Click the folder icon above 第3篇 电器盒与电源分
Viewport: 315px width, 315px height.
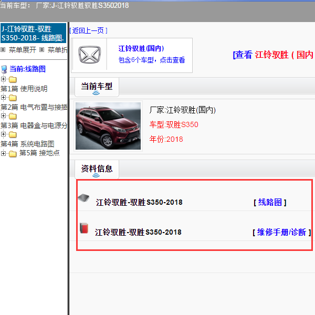(13, 117)
